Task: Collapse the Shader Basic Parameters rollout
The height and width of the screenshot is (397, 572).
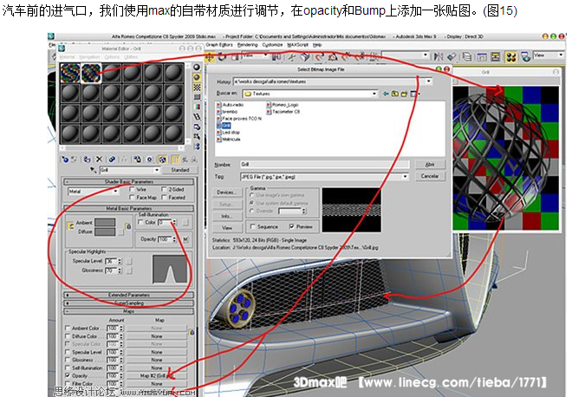Action: coord(129,182)
